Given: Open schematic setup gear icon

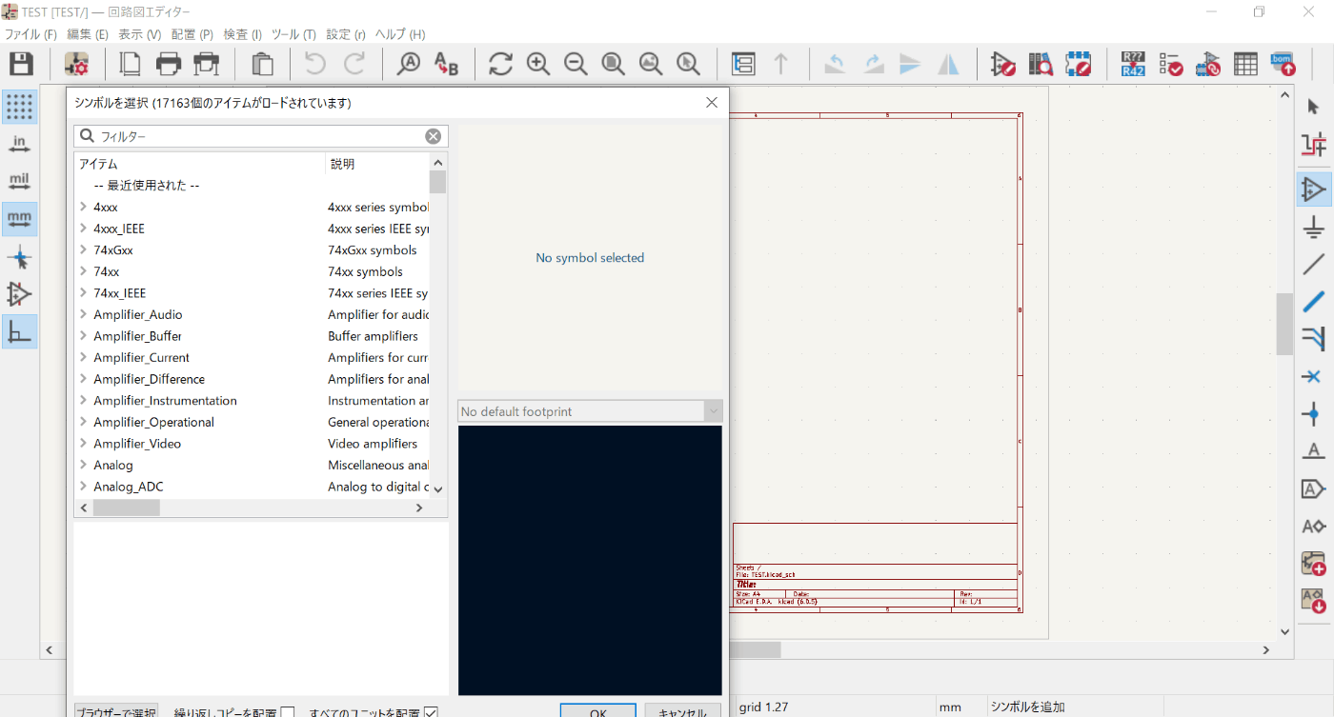Looking at the screenshot, I should [76, 64].
